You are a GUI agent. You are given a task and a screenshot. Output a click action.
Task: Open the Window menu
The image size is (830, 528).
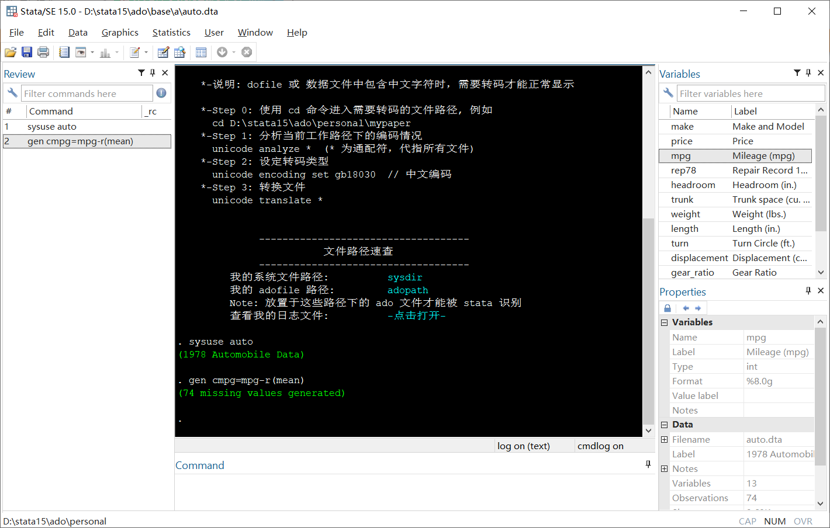[x=255, y=33]
